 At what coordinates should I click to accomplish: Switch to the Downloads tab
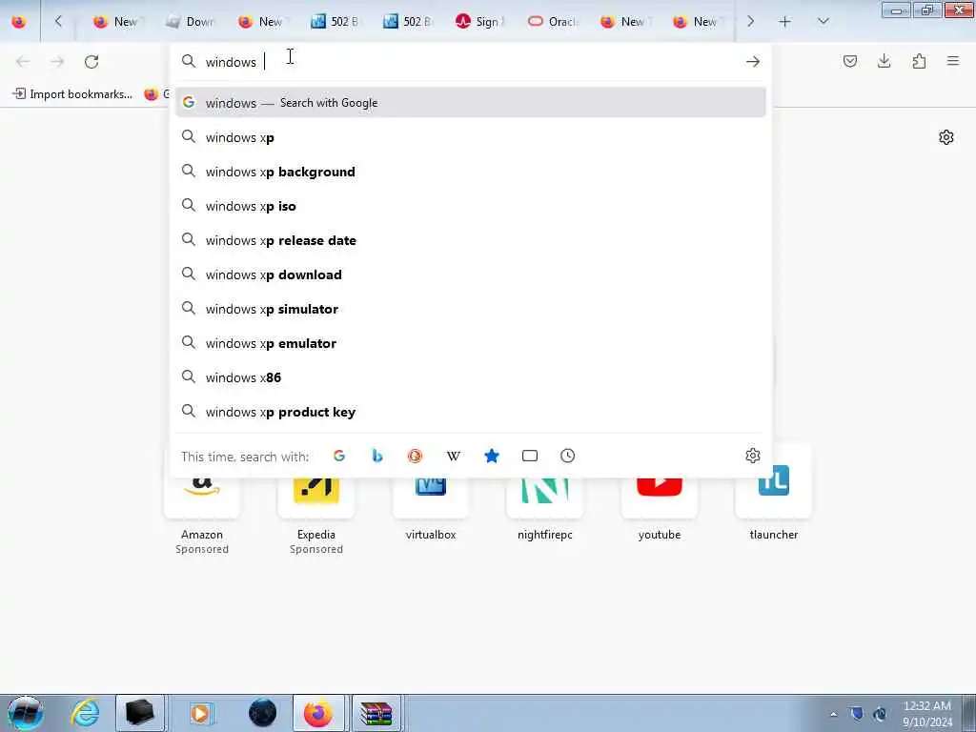coord(190,22)
